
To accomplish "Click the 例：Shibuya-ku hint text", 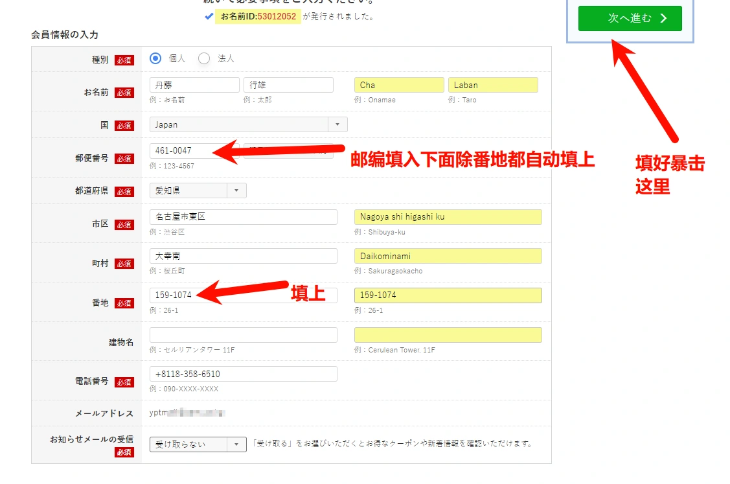I will coord(380,232).
